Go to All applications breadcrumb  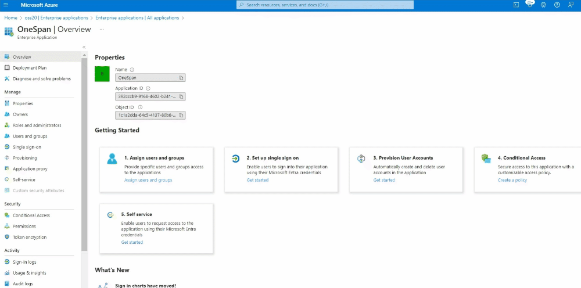pos(137,18)
